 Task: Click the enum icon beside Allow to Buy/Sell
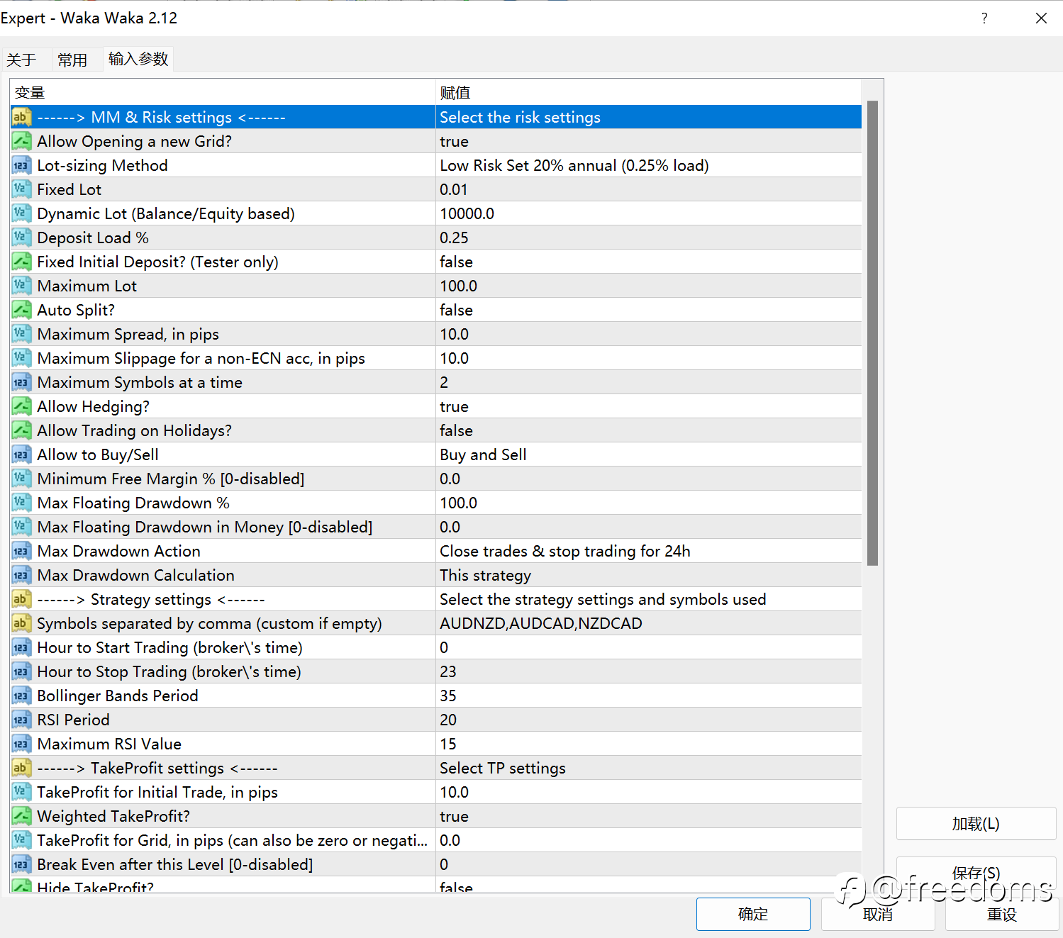(21, 454)
